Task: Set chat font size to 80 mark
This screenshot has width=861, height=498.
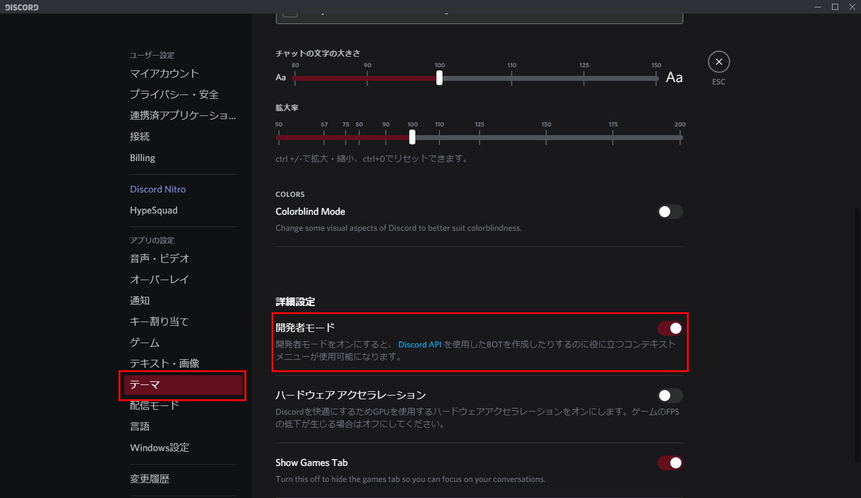Action: (x=295, y=78)
